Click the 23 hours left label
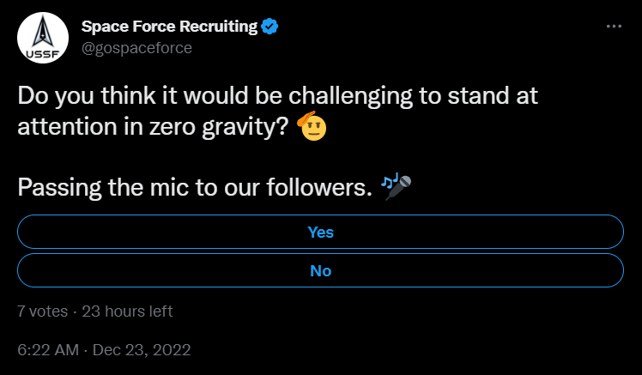The width and height of the screenshot is (642, 375). click(127, 311)
